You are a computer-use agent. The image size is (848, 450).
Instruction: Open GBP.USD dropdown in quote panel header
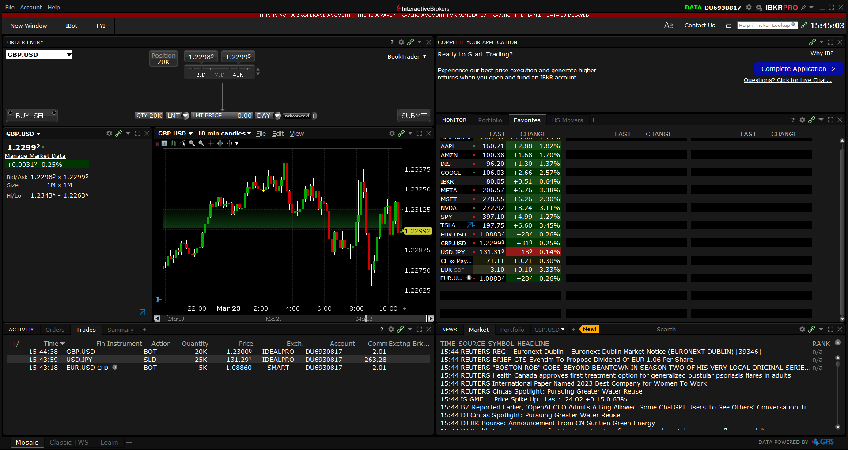[23, 134]
